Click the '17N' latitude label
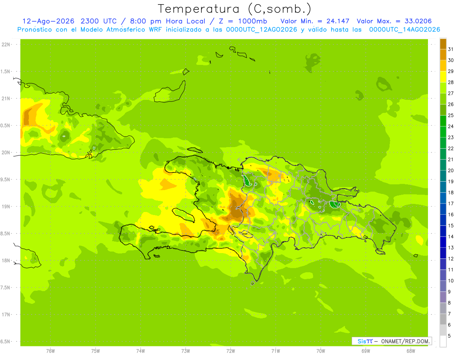461x356 pixels. [x=6, y=315]
